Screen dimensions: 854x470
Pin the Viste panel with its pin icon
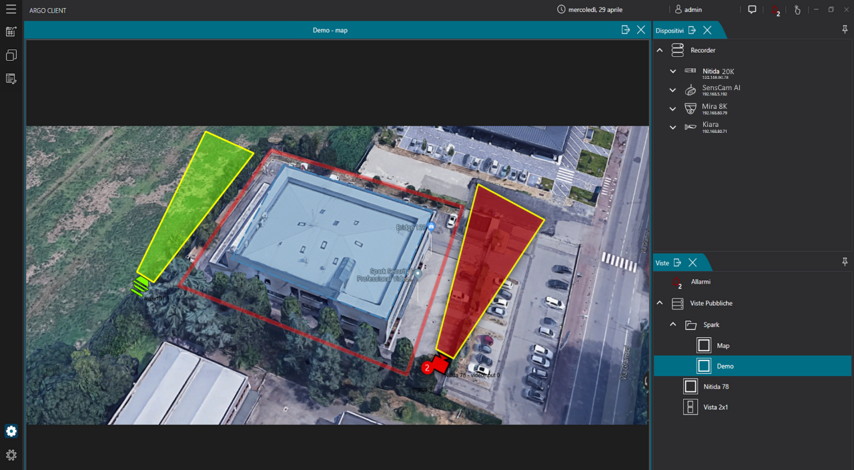point(845,262)
